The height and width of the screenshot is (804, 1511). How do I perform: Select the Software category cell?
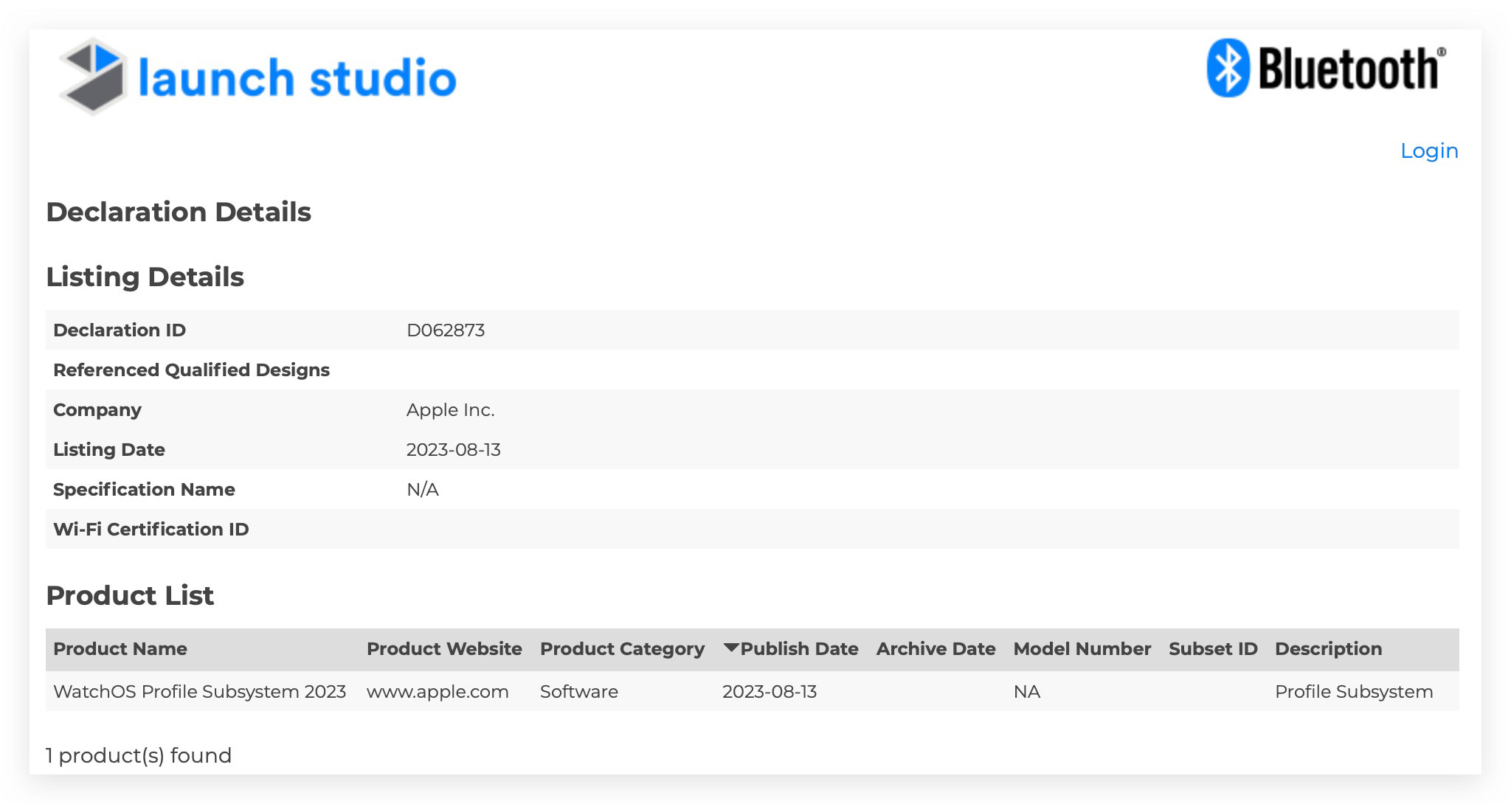point(579,692)
